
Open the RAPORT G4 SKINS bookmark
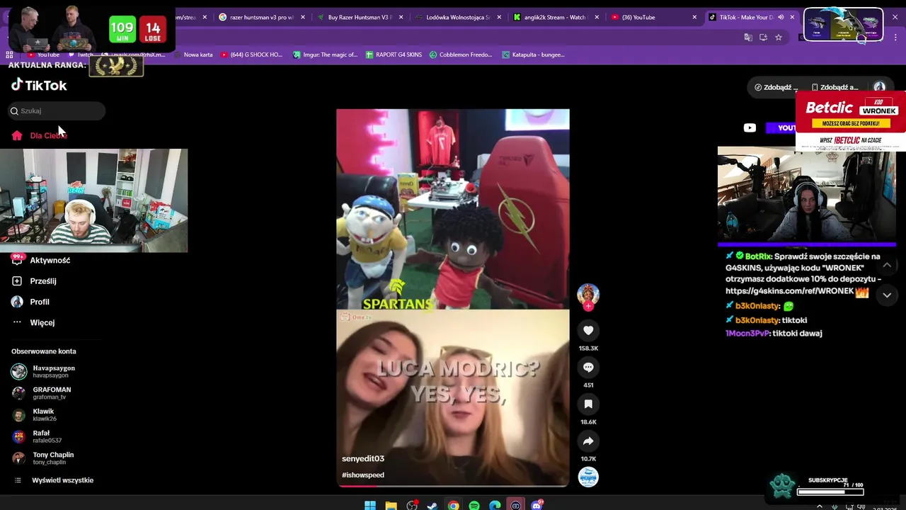click(394, 55)
